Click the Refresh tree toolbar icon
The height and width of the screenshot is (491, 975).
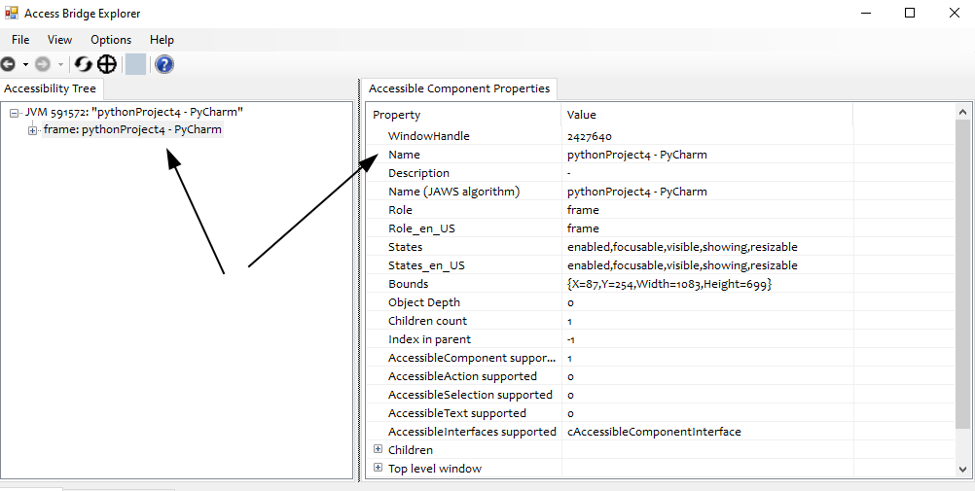(83, 64)
